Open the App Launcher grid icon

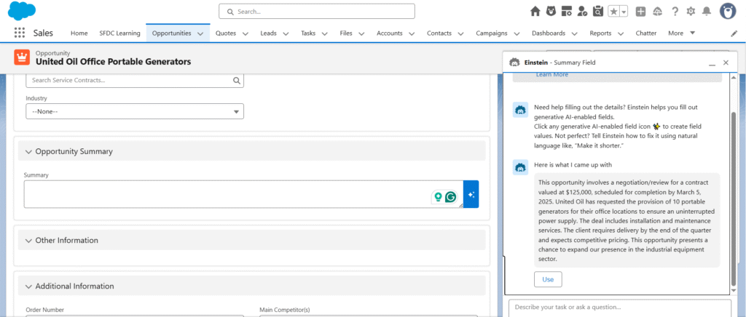20,33
